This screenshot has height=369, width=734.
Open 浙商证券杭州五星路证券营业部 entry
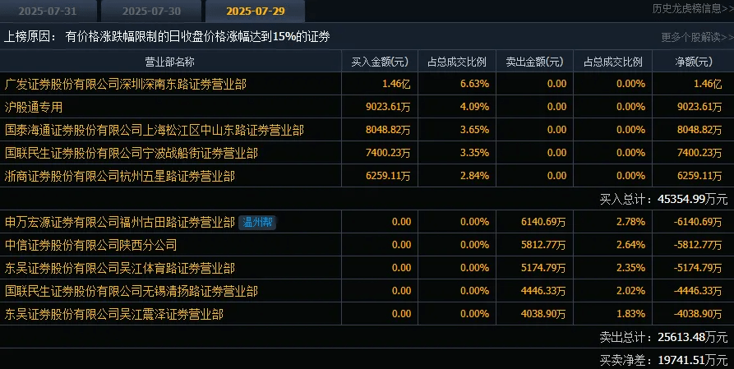tap(119, 176)
